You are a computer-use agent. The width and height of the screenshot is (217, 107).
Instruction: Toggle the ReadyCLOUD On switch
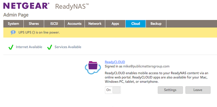pyautogui.click(x=113, y=90)
